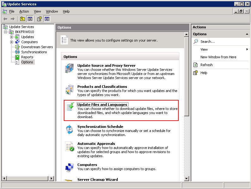Open Automatic Approvals link
Image resolution: width=251 pixels, height=189 pixels.
(96, 144)
